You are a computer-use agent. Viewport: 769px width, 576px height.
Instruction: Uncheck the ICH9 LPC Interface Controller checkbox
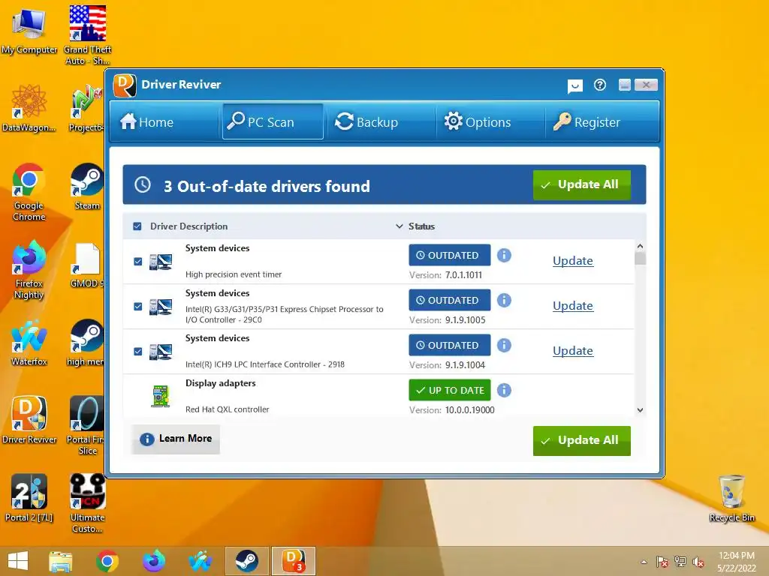[x=138, y=352]
